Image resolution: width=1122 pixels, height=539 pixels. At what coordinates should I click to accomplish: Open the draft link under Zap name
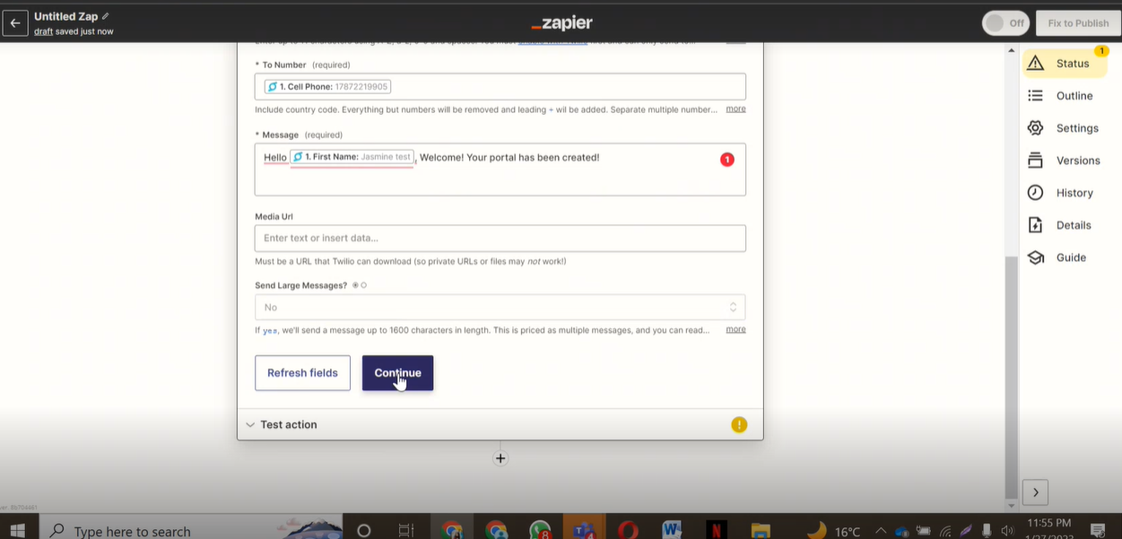[x=44, y=31]
